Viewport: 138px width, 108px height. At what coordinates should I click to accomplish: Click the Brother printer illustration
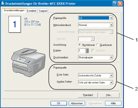28,62
